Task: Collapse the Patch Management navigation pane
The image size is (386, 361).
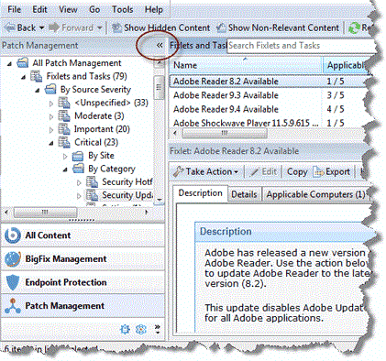Action: [x=160, y=46]
